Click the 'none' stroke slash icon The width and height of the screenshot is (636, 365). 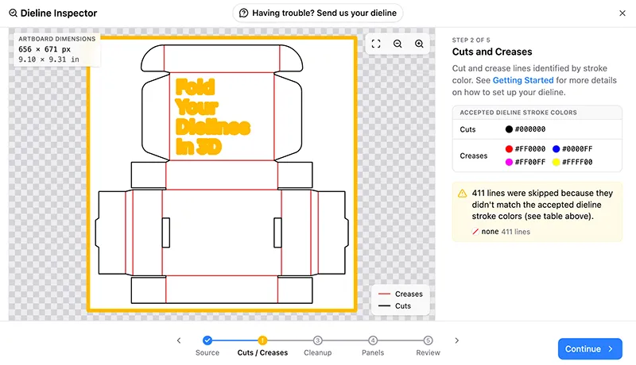point(475,232)
